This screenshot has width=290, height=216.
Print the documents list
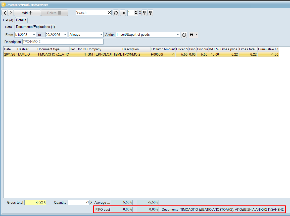click(x=191, y=35)
